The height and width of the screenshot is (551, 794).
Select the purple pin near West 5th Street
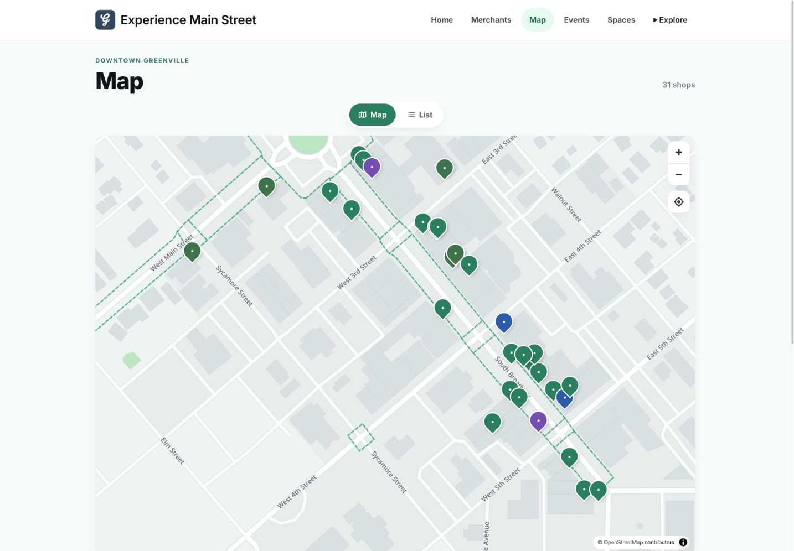coord(538,421)
